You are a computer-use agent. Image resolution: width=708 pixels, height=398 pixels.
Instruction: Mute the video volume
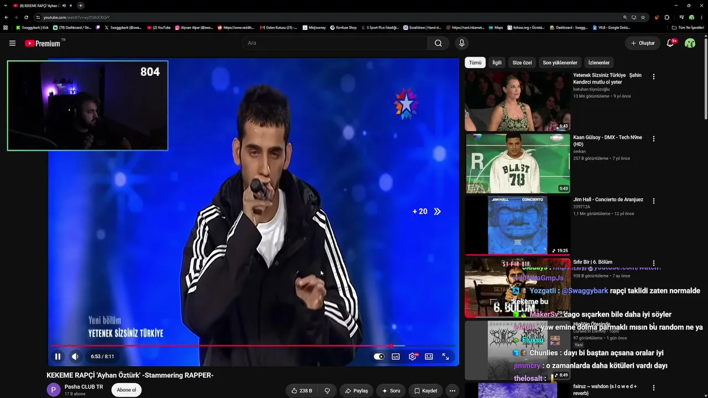coord(75,357)
